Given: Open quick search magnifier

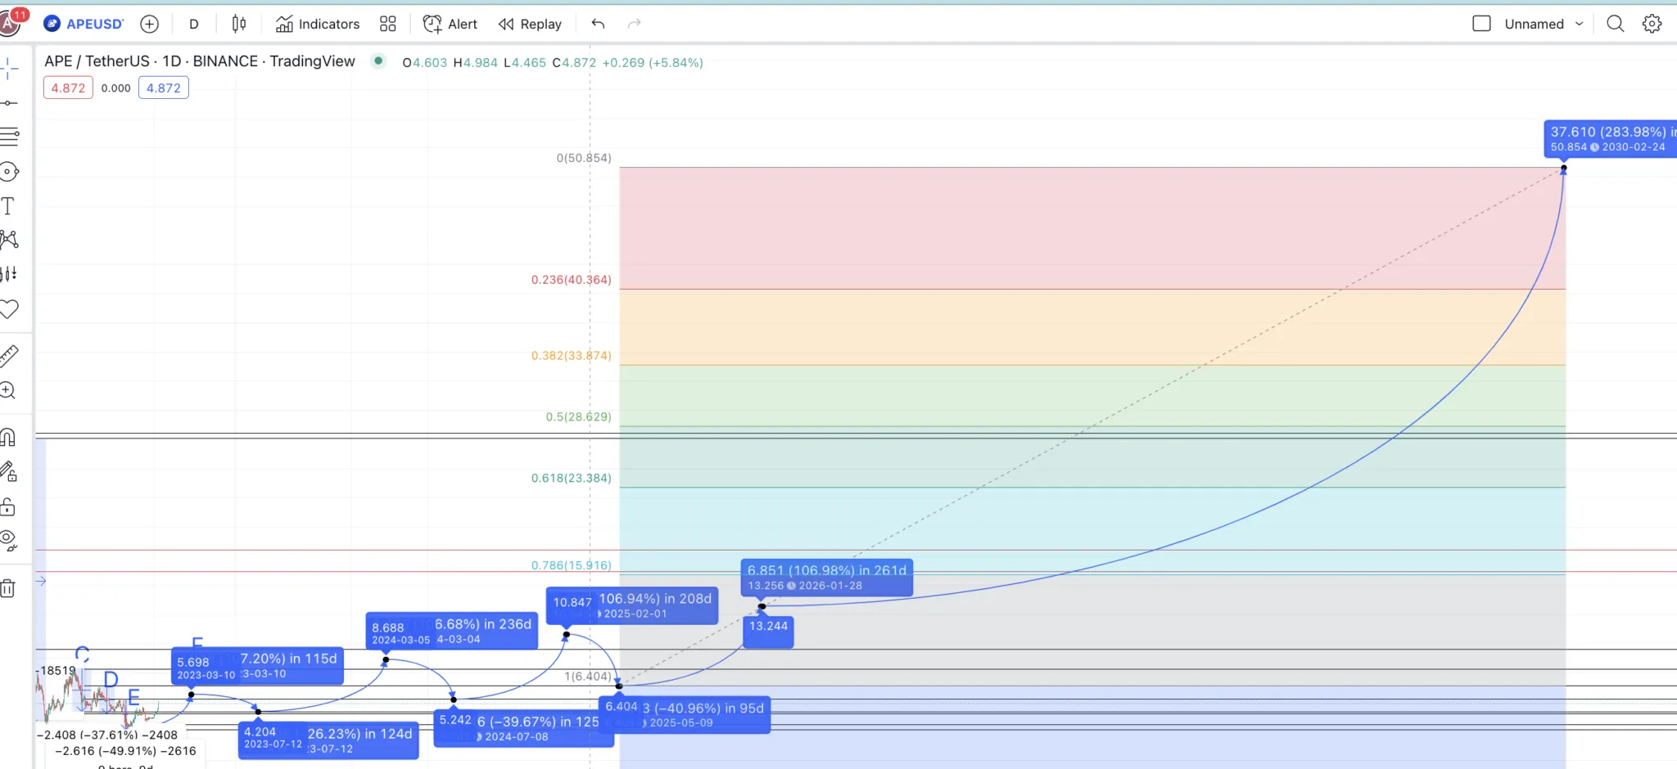Looking at the screenshot, I should tap(1615, 24).
